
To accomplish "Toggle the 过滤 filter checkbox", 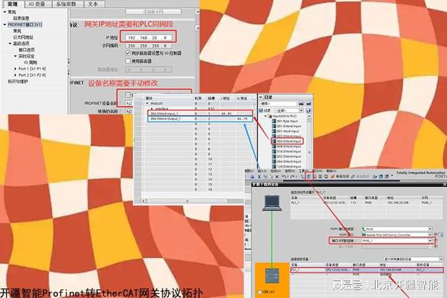I will click(261, 110).
